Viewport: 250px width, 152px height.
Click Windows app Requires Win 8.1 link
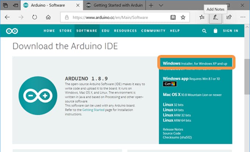click(x=191, y=79)
